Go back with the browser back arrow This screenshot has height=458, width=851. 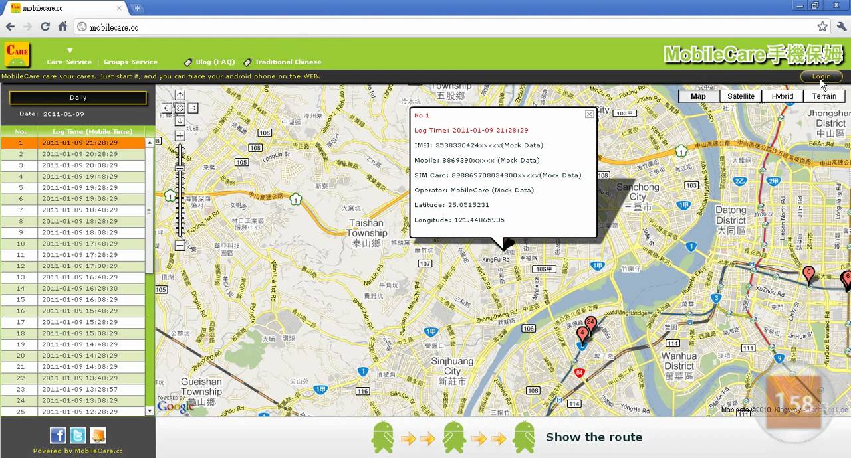pyautogui.click(x=10, y=27)
